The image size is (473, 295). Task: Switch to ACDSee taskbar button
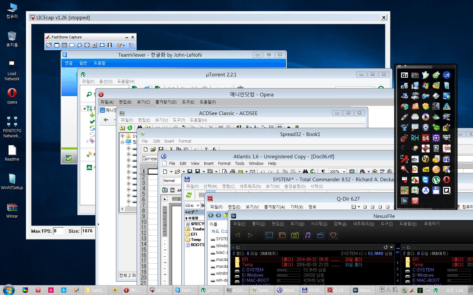pos(236,290)
